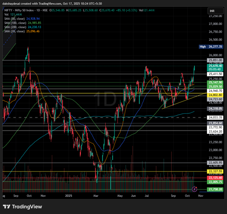This screenshot has width=227, height=214.
Task: Click the yellow 22,327.55 price label
Action: click(x=215, y=171)
